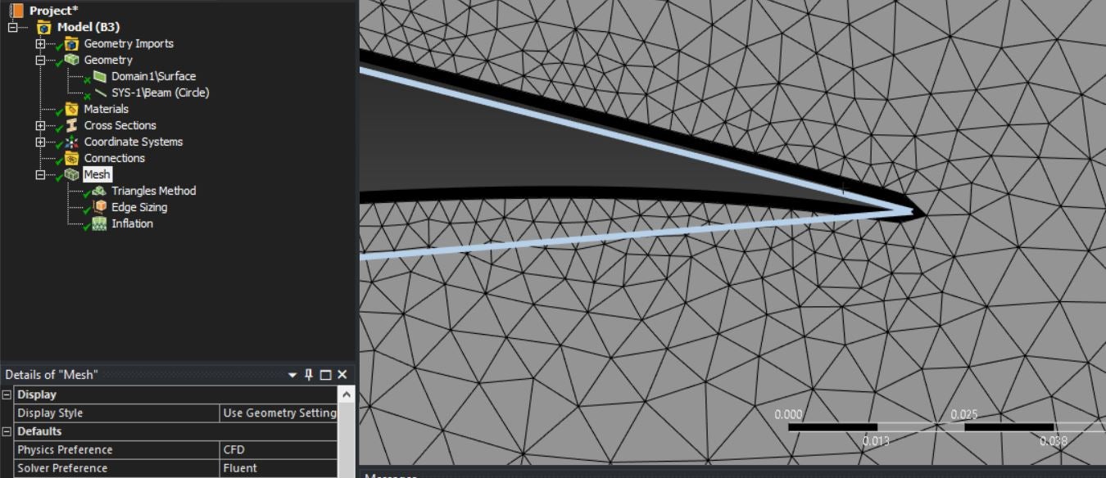Collapse the Defaults details section
1106x478 pixels.
(7, 431)
